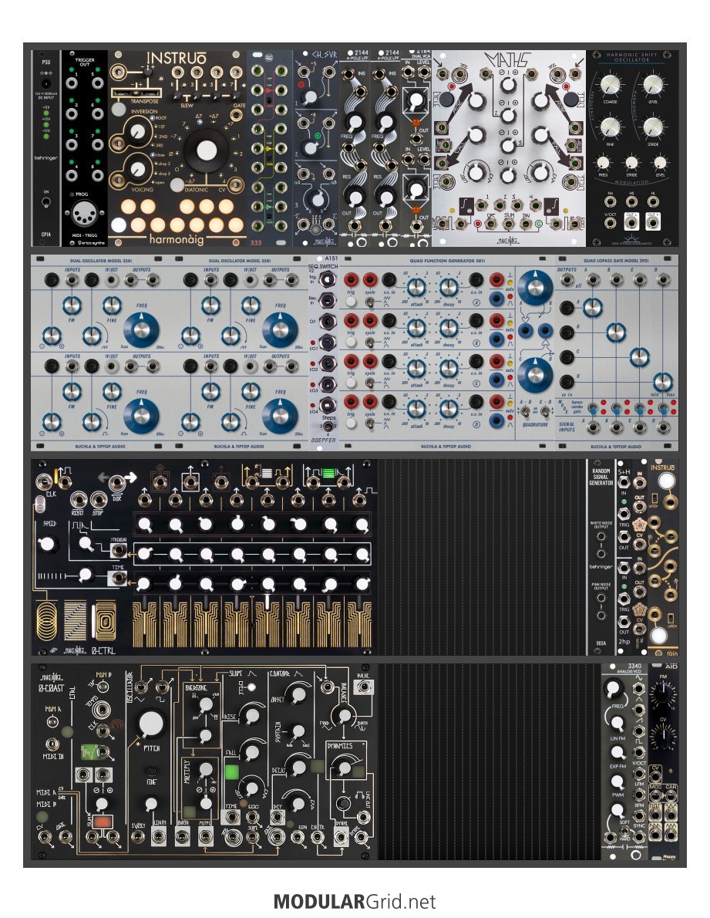Select the CH.SVR module
The height and width of the screenshot is (918, 710).
click(x=316, y=148)
